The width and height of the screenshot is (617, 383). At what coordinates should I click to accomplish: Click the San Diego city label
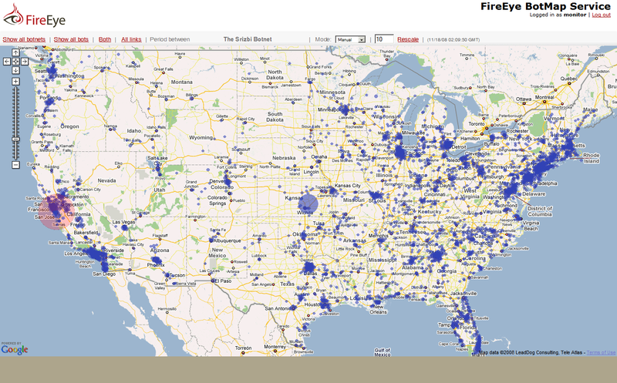point(104,274)
